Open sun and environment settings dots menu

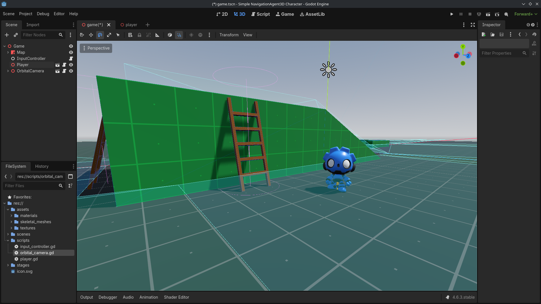209,35
